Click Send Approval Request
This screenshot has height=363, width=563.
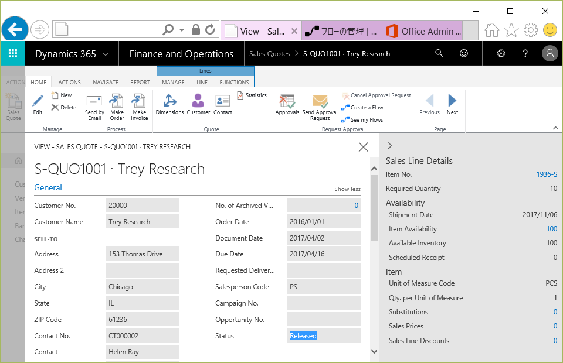point(320,107)
